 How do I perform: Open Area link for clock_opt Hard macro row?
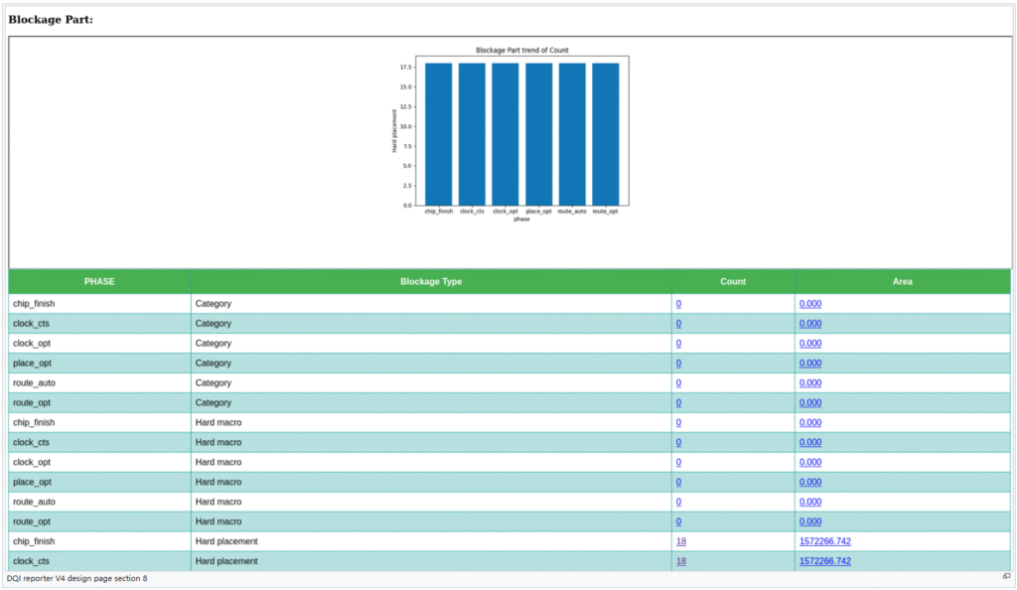point(810,463)
